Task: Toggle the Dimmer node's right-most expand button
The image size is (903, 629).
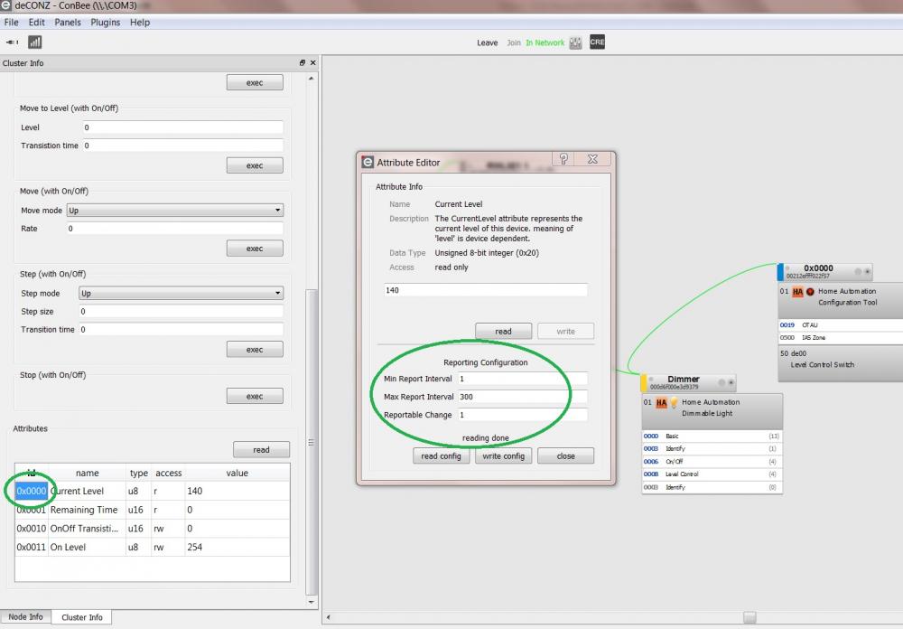Action: point(730,383)
